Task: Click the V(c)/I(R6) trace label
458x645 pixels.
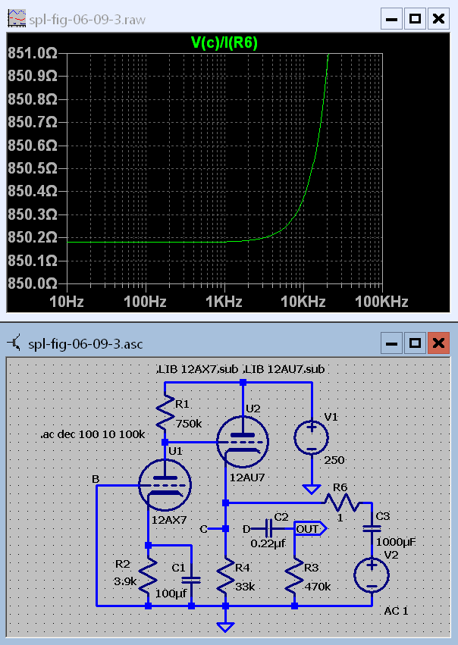Action: pos(224,43)
